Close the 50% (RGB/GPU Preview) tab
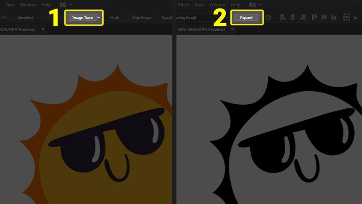 click(x=233, y=29)
